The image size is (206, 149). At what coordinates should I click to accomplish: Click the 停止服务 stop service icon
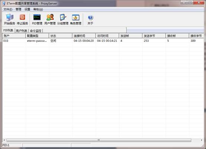[x=22, y=19]
